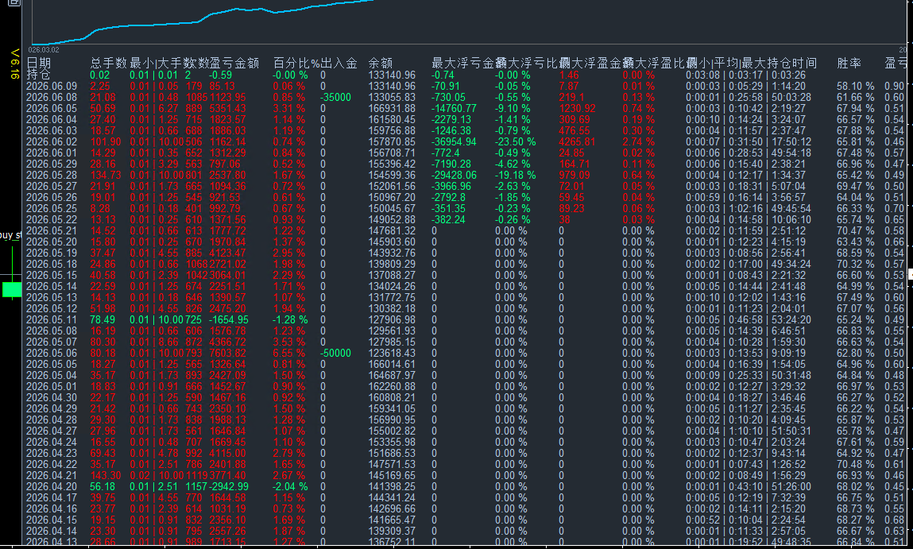This screenshot has height=549, width=913.
Task: Select the 总手数 column header
Action: click(x=108, y=64)
